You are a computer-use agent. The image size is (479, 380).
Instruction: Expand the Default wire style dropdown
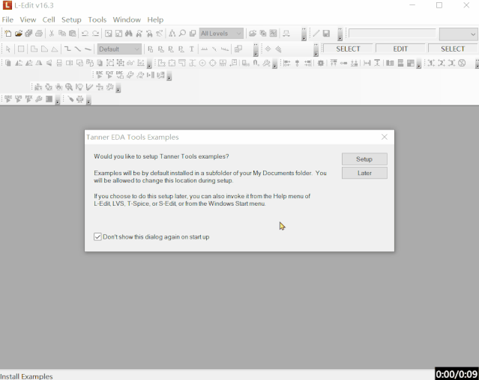tap(137, 49)
